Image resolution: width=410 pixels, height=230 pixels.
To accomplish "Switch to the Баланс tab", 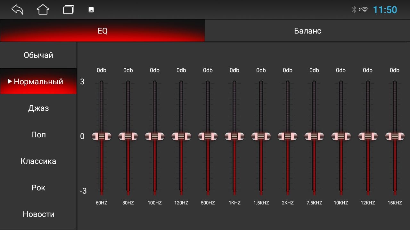I will (307, 31).
